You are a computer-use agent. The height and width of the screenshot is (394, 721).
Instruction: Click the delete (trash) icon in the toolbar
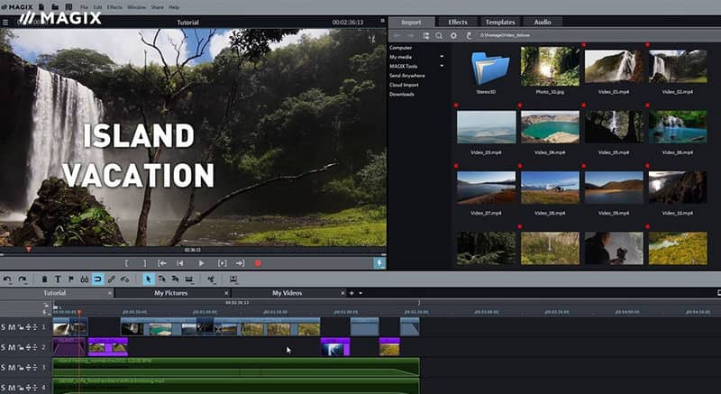click(44, 279)
